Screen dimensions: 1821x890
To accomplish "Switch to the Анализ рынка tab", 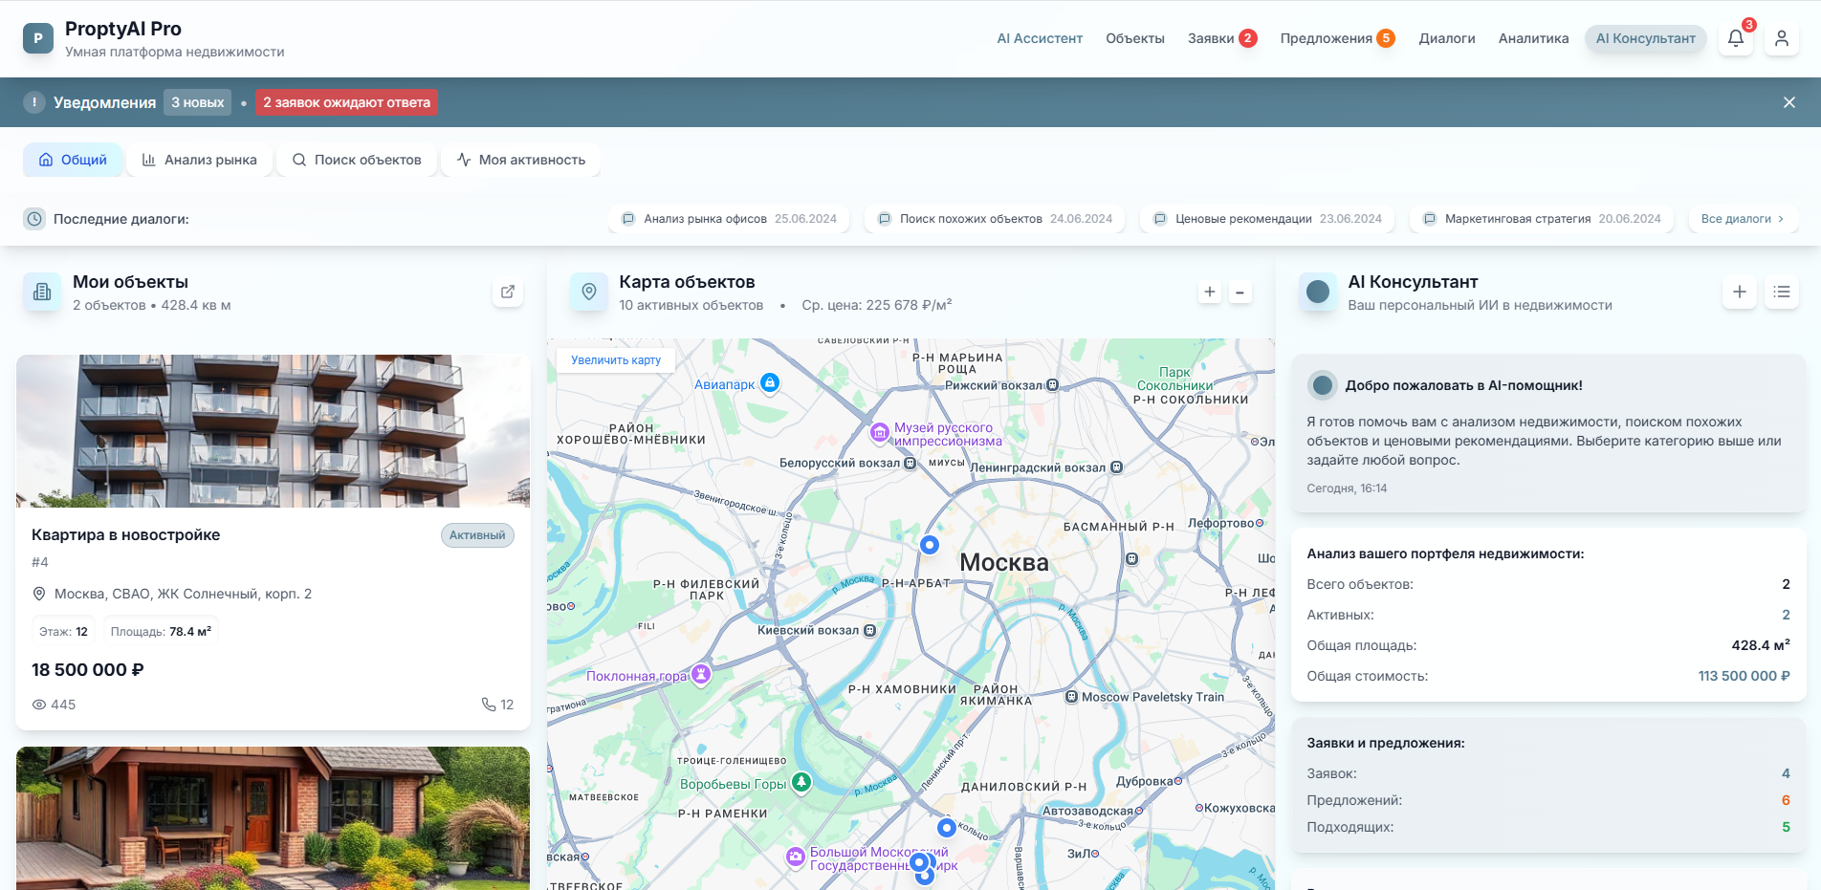I will point(199,160).
